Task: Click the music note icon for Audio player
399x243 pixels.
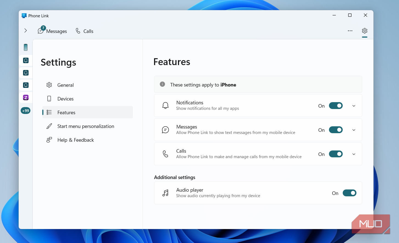Action: pyautogui.click(x=165, y=193)
